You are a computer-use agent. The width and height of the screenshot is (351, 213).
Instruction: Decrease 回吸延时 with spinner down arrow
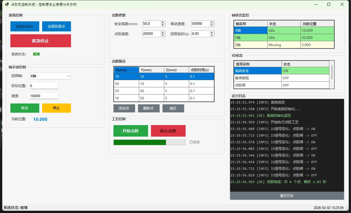click(x=212, y=35)
